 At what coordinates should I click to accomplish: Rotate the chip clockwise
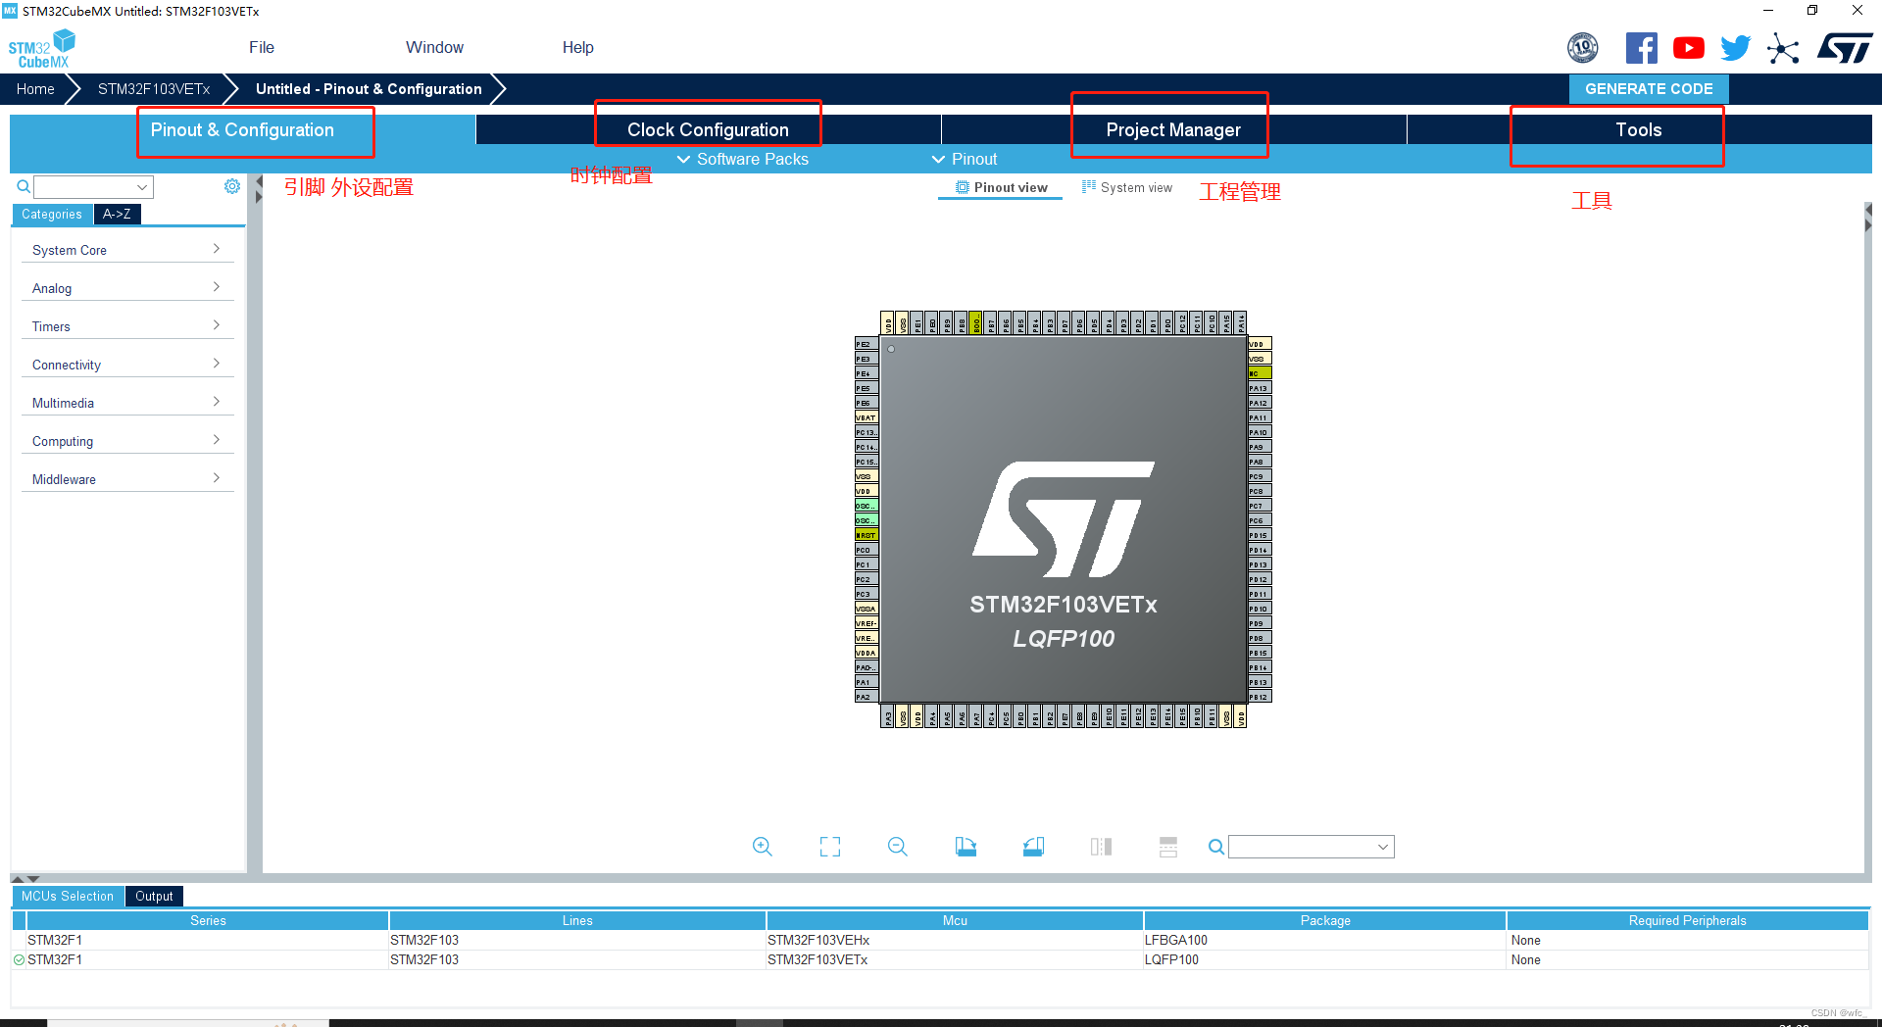tap(966, 847)
